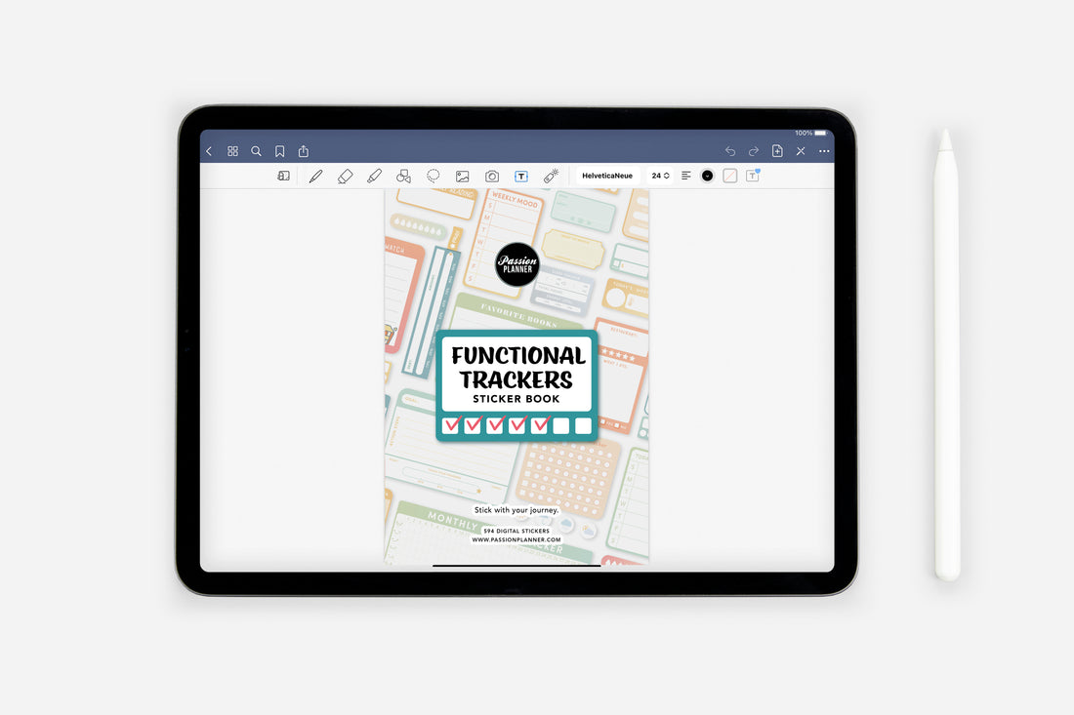
Task: Open the document search tool
Action: [x=256, y=151]
